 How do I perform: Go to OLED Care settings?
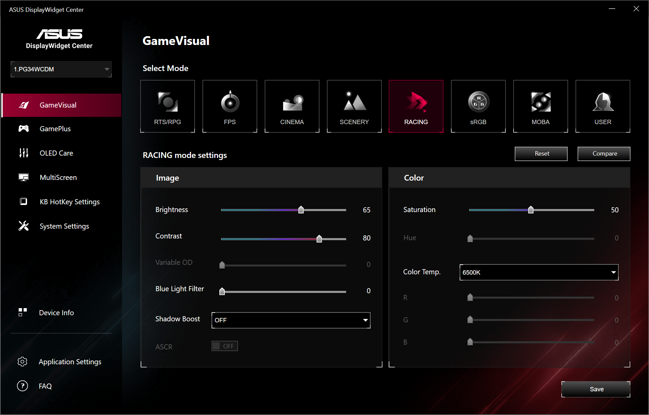(x=56, y=153)
